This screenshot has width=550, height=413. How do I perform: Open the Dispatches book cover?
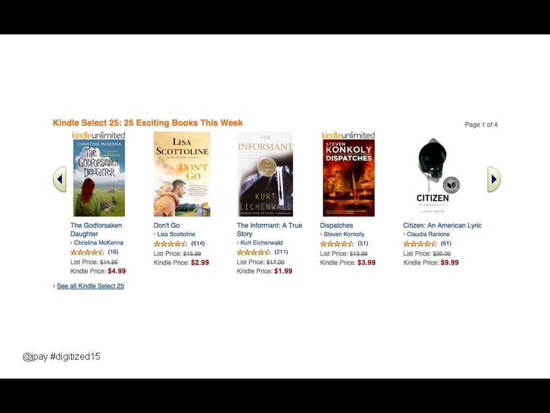pyautogui.click(x=349, y=178)
